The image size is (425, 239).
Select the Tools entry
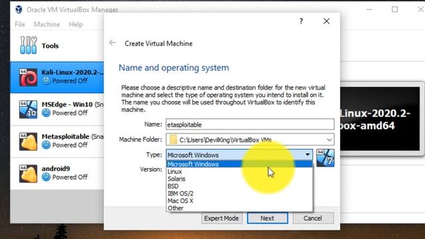pos(57,45)
